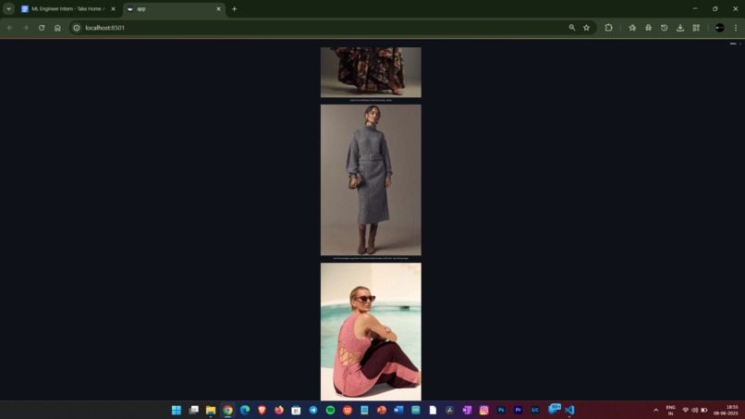Screen dimensions: 745x419
Task: Open the Chrome three-dot menu
Action: 736,28
